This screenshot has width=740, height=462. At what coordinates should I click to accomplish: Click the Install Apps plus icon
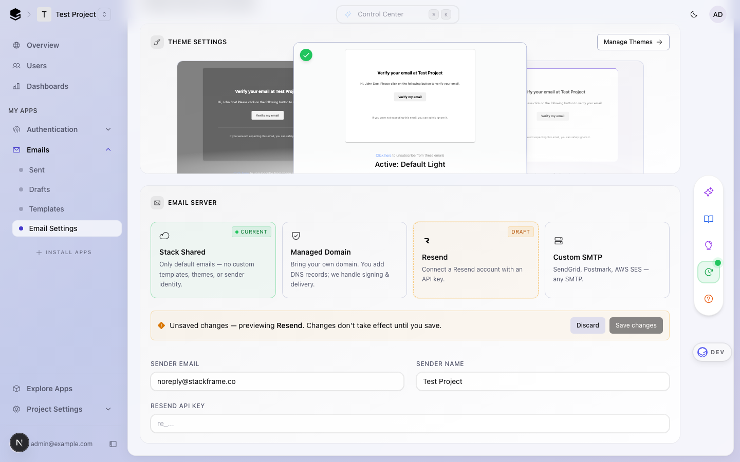(39, 253)
